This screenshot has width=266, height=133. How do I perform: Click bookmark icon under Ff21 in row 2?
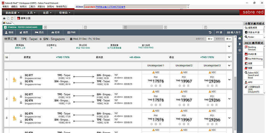216,105
